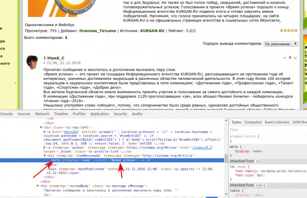Click the 'Рейтинг: 5.0/2' text
The image size is (307, 198).
182,31
